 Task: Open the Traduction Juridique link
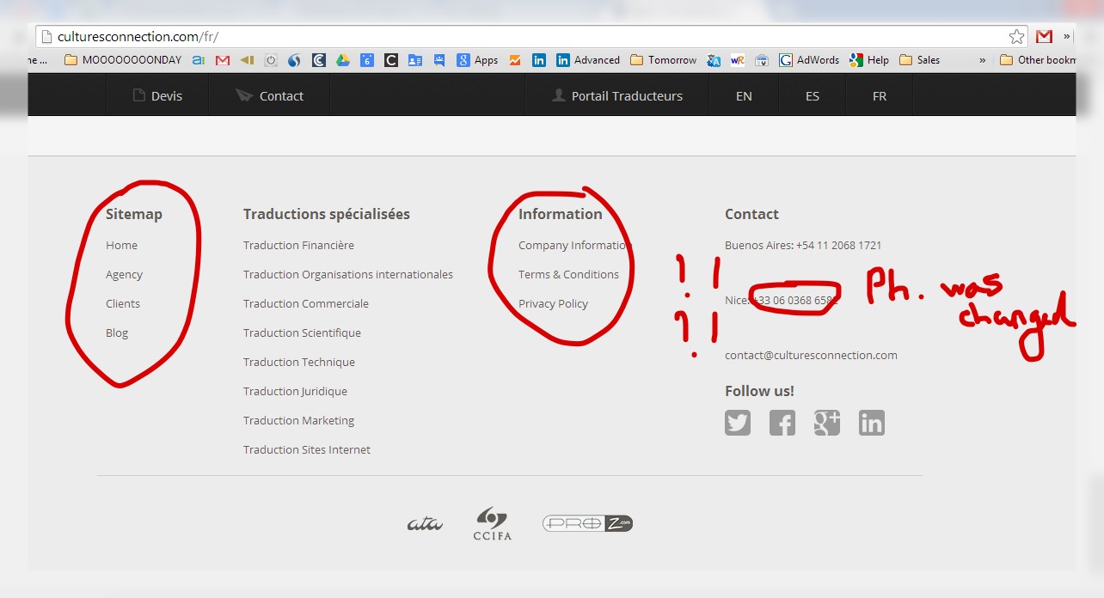click(x=295, y=391)
